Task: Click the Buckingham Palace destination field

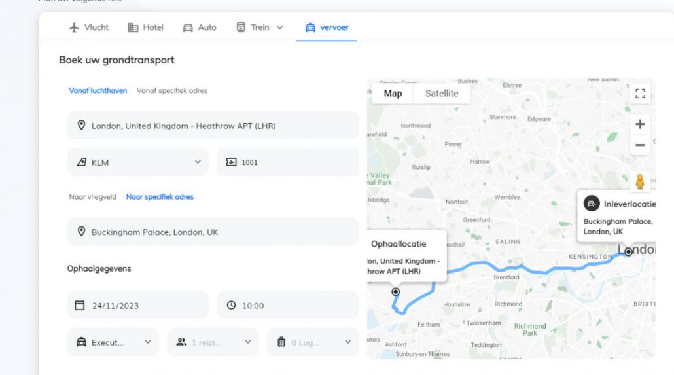Action: [x=213, y=232]
